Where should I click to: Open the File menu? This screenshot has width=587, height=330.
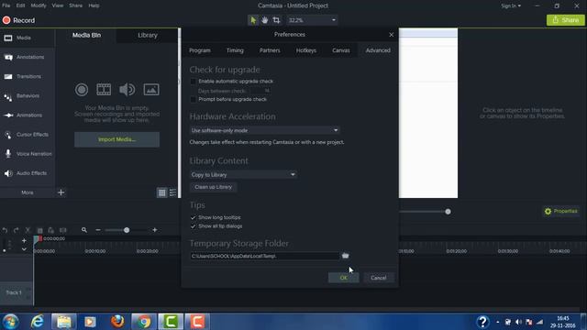[x=6, y=5]
